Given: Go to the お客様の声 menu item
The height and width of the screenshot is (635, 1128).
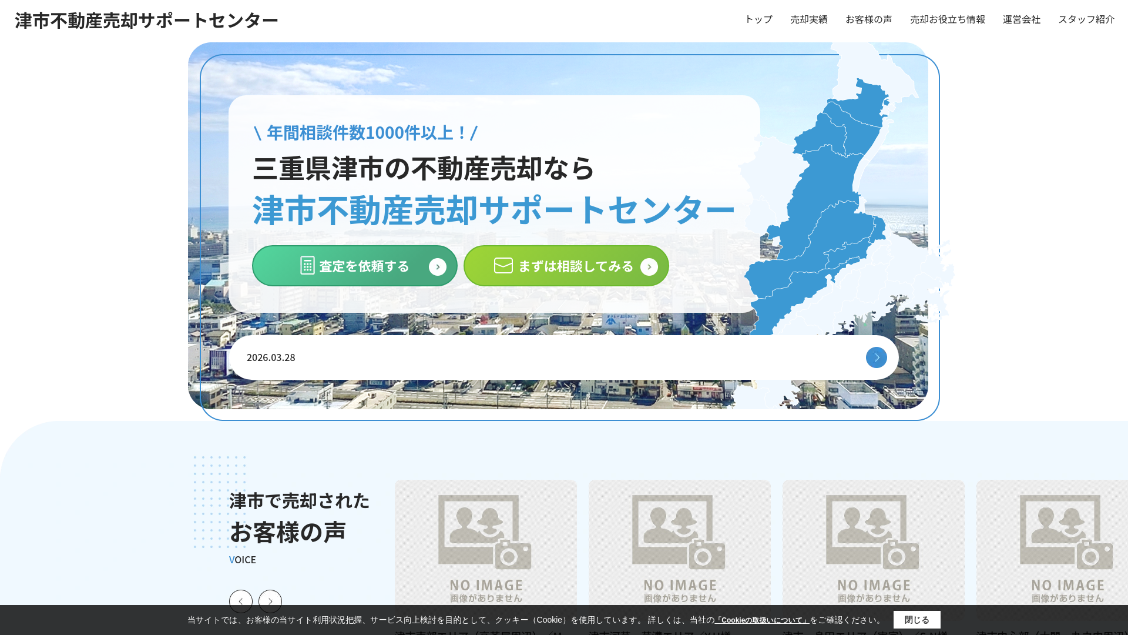Looking at the screenshot, I should [868, 19].
